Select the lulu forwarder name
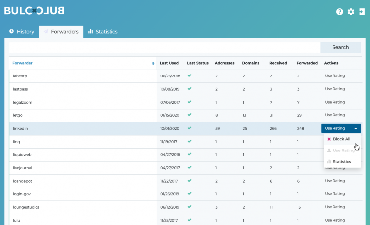 click(x=16, y=220)
